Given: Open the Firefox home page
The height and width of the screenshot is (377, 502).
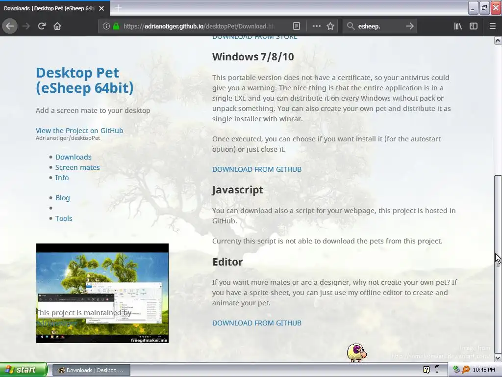Looking at the screenshot, I should (57, 26).
